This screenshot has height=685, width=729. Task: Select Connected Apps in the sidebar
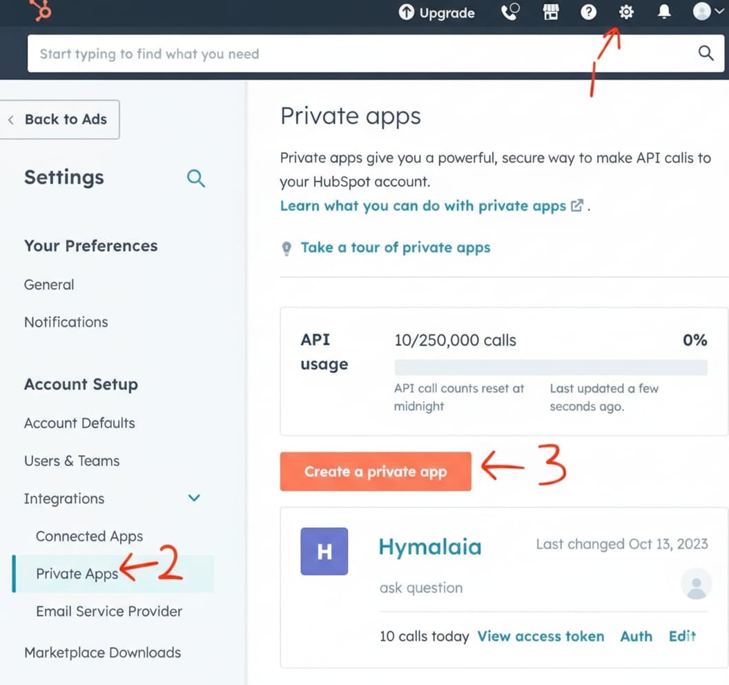pyautogui.click(x=89, y=536)
